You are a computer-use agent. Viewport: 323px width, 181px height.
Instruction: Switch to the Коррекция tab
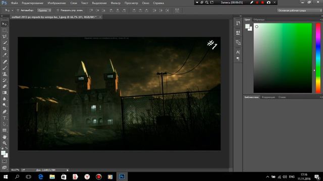[268, 97]
